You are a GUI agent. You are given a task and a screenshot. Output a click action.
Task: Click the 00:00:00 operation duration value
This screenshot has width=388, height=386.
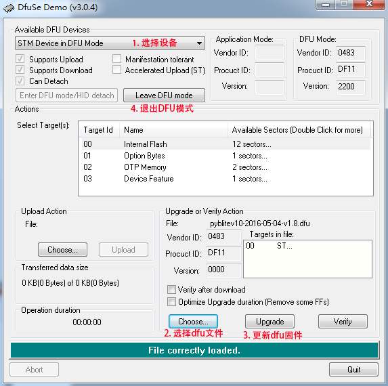[x=87, y=322]
